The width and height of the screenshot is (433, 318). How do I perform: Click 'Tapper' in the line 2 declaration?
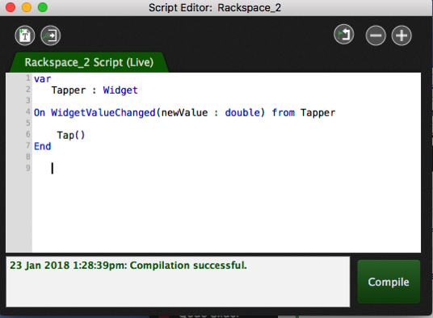pos(69,90)
